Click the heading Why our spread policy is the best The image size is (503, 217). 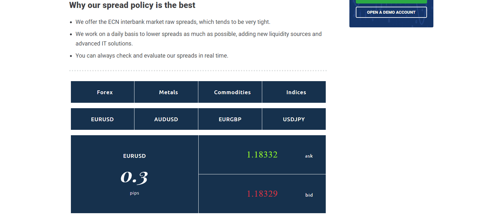[x=132, y=5]
